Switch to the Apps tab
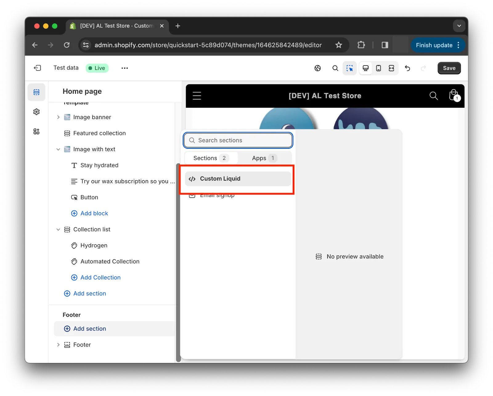Image resolution: width=493 pixels, height=396 pixels. [x=265, y=158]
